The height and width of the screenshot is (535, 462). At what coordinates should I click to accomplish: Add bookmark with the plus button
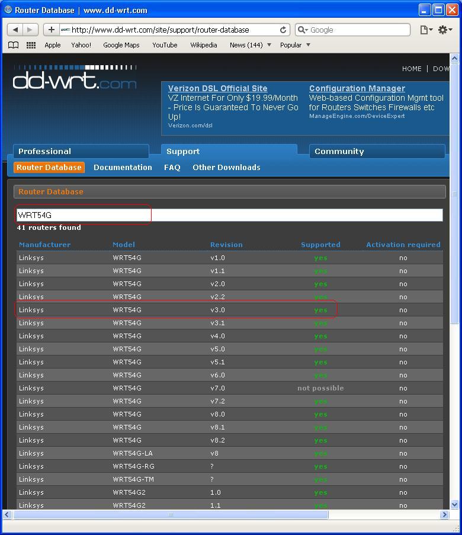coord(51,30)
